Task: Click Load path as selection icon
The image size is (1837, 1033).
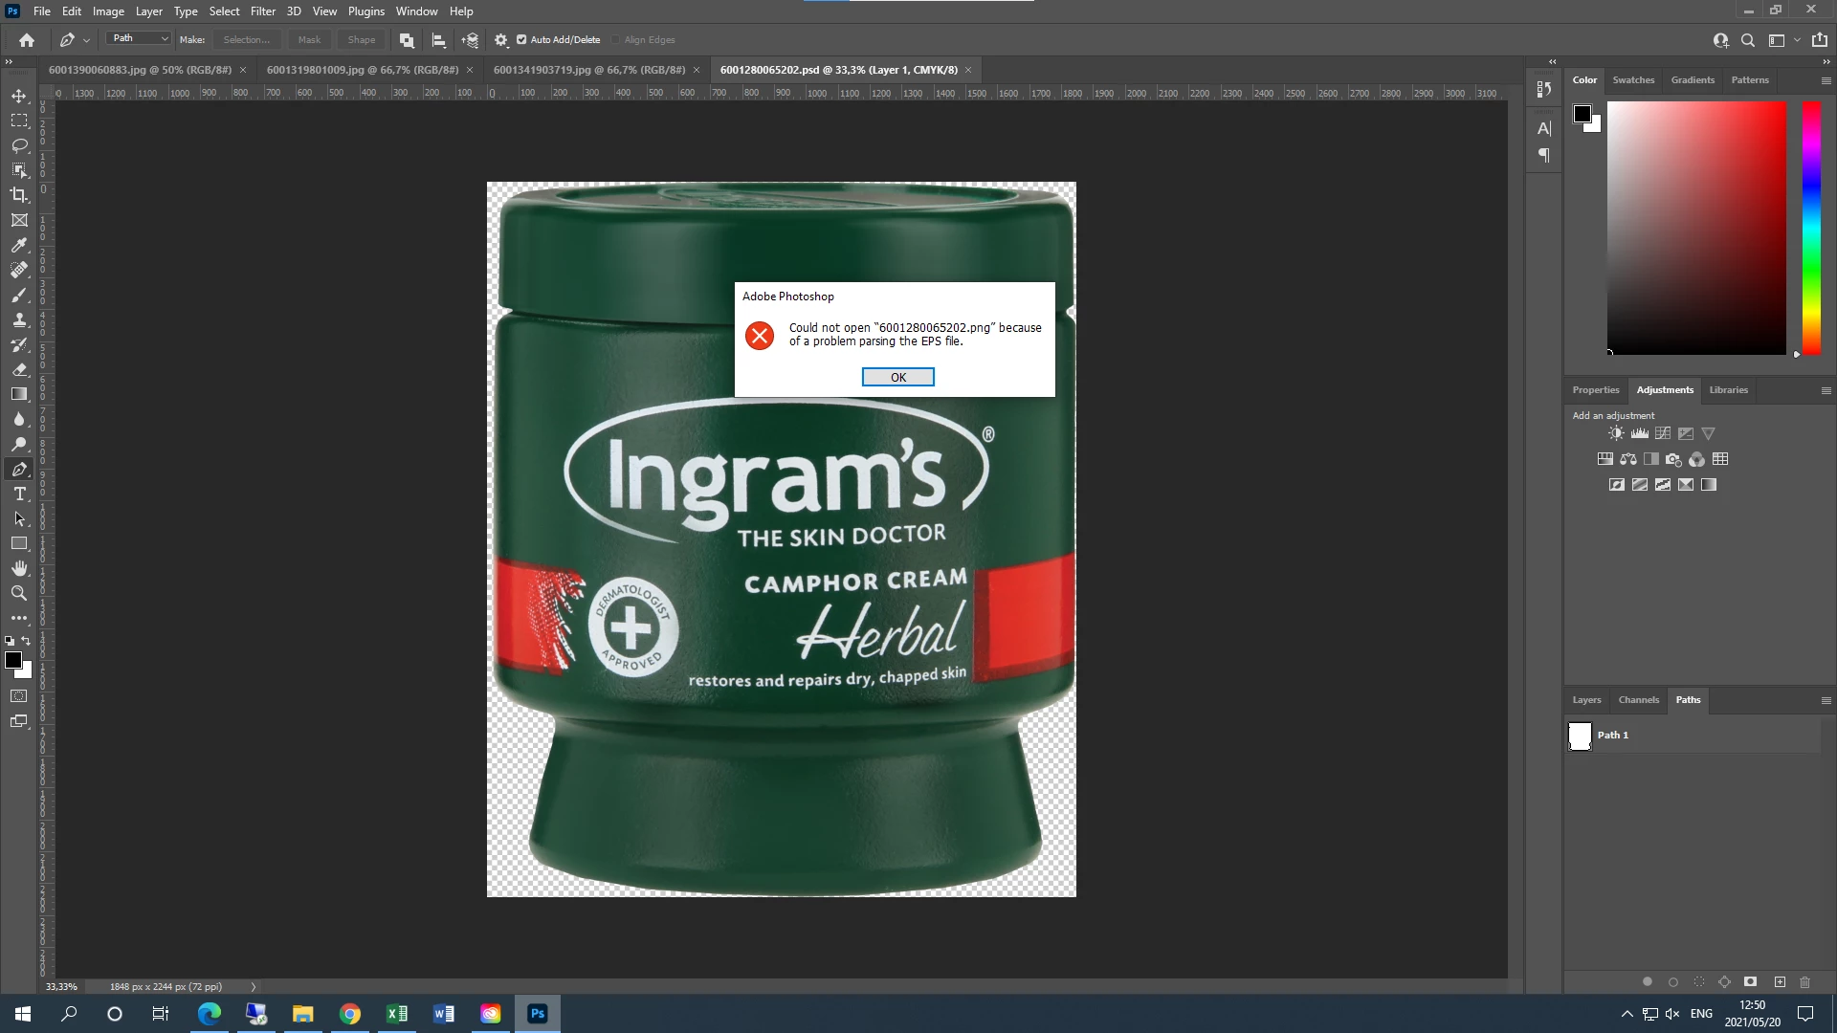Action: tap(1699, 982)
